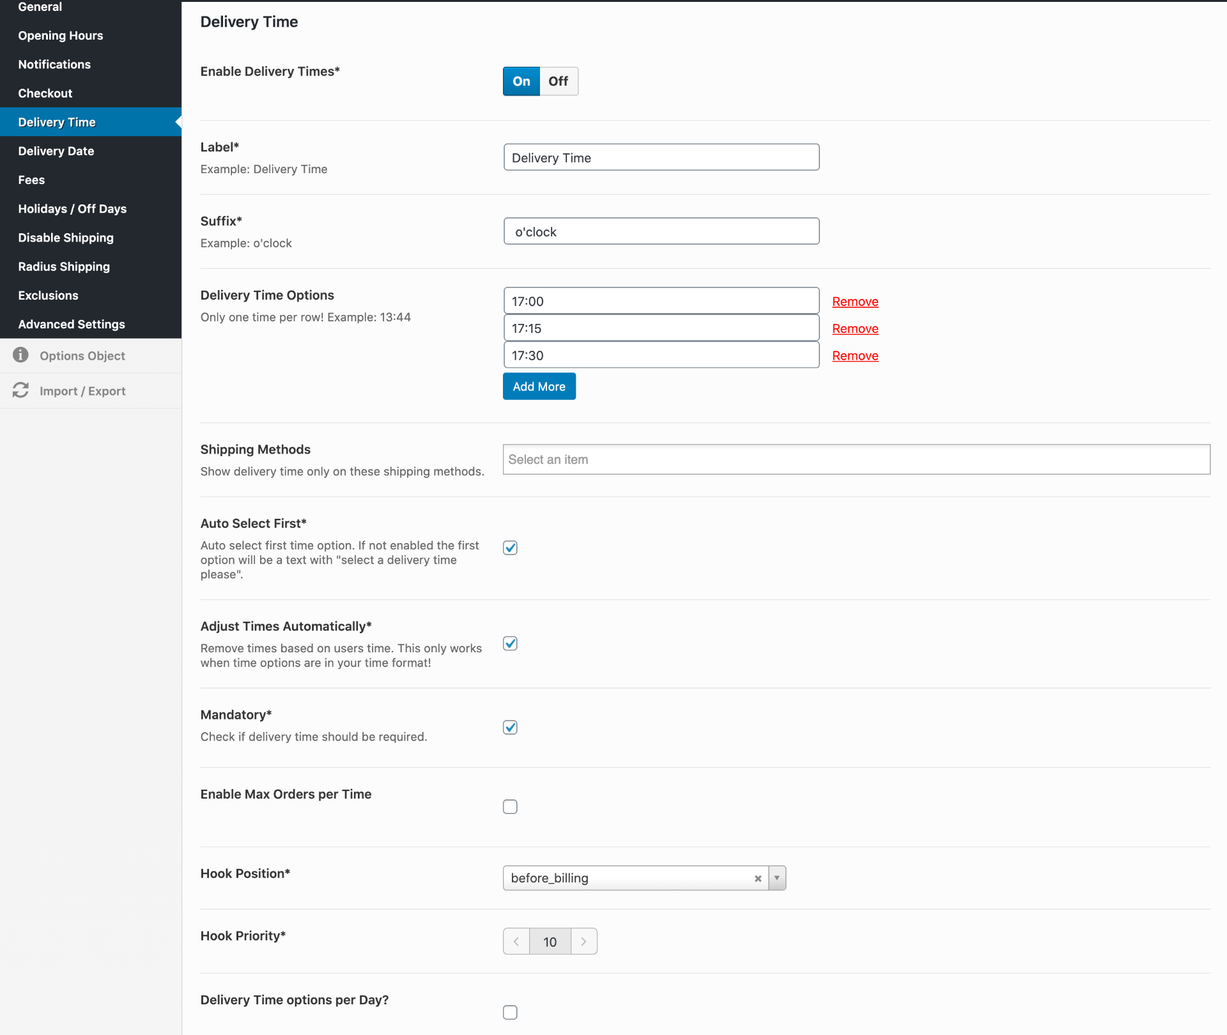Enable Max Orders per Time checkbox
This screenshot has width=1227, height=1035.
[510, 807]
